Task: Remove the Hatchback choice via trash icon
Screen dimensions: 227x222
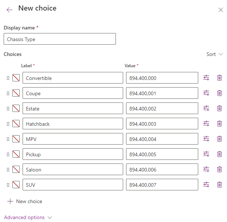Action: coord(219,124)
